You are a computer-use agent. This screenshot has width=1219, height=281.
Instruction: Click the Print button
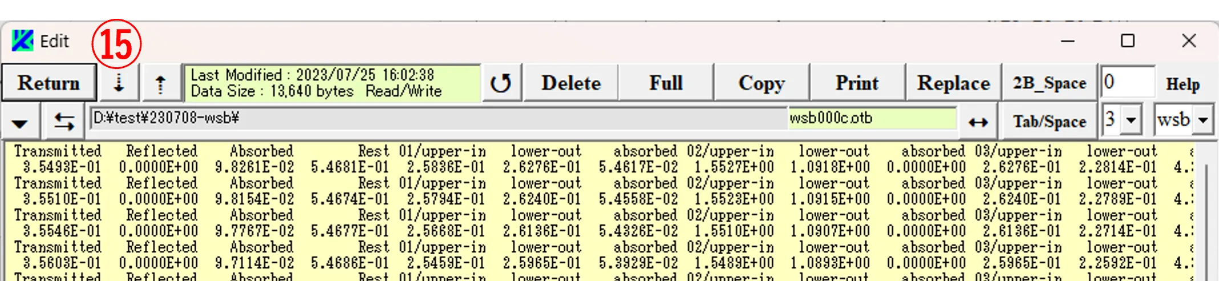point(857,83)
